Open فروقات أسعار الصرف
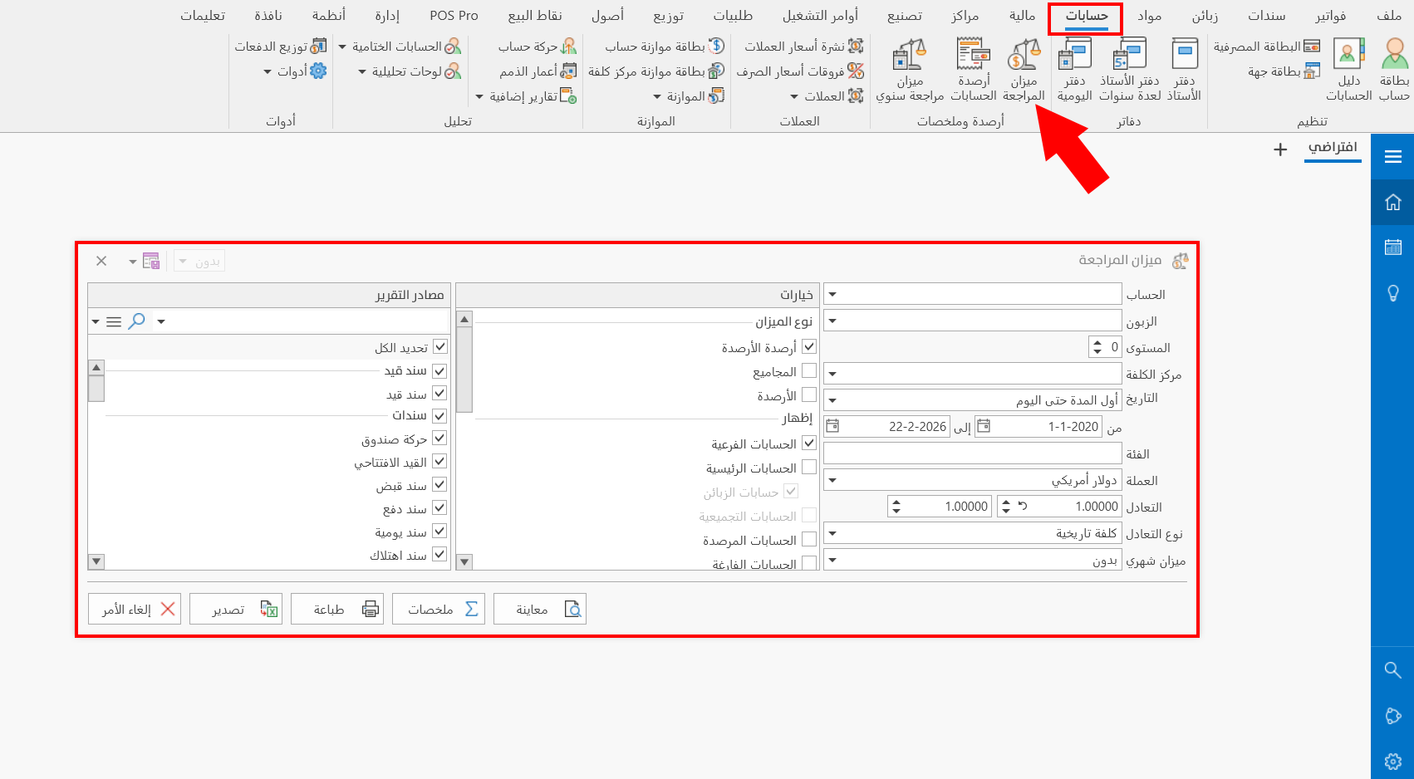 click(800, 71)
